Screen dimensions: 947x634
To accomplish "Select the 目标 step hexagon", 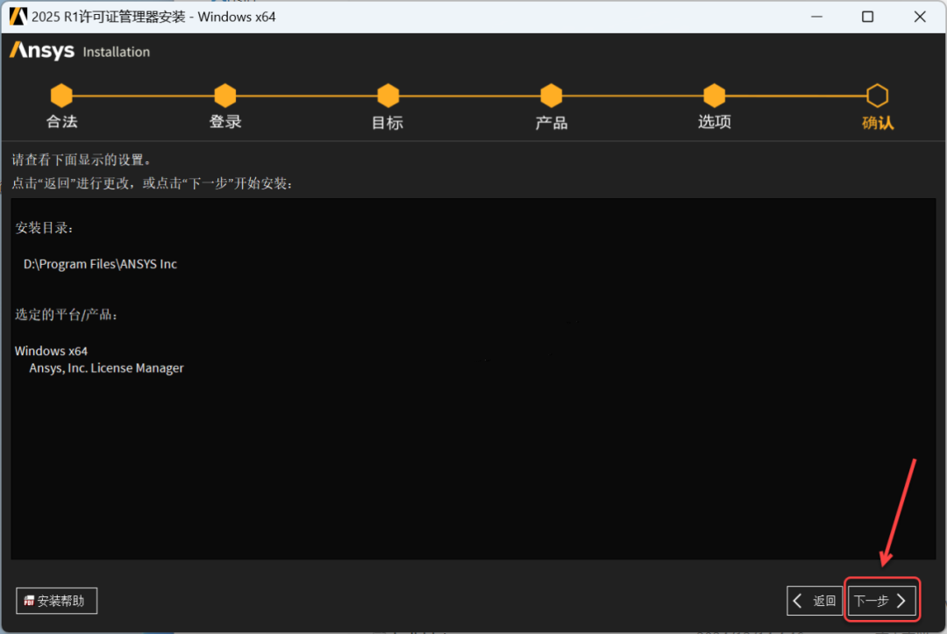I will tap(388, 96).
